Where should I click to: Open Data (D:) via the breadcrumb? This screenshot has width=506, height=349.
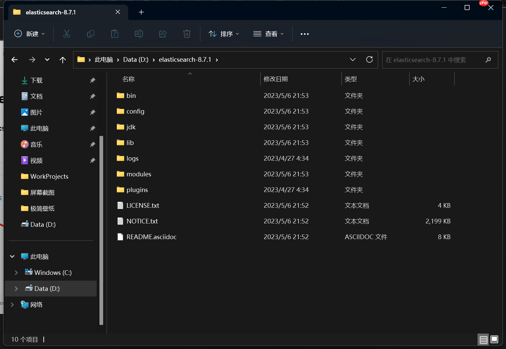[136, 59]
